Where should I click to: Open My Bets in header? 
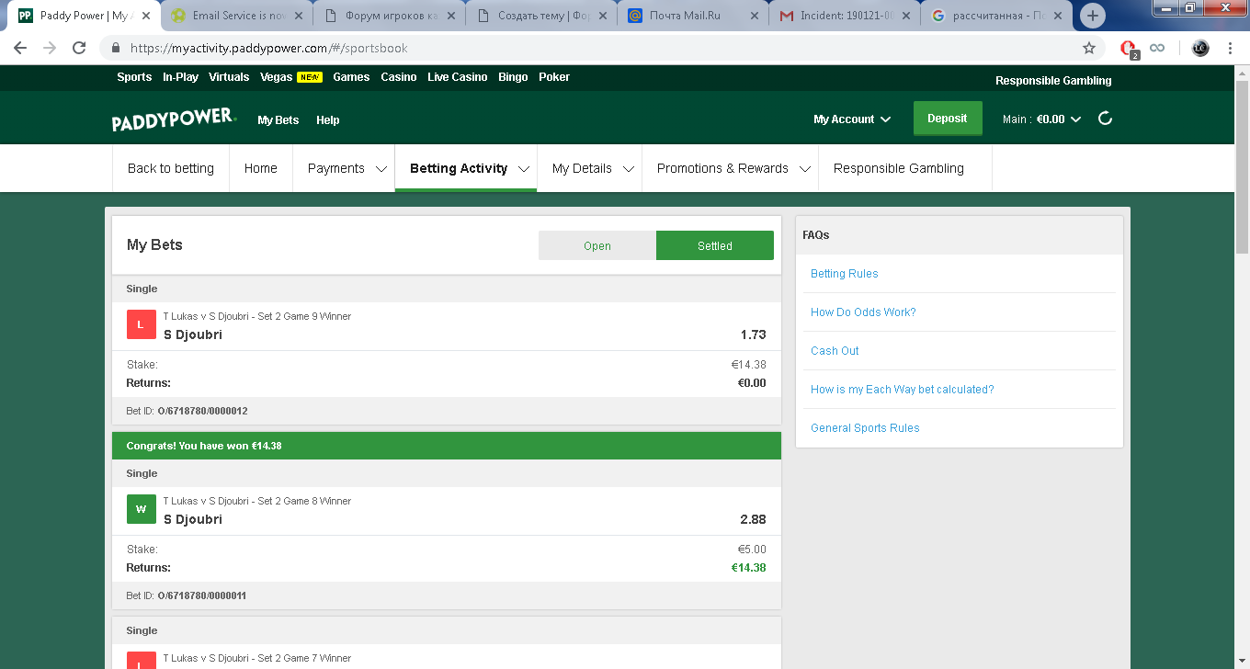278,120
